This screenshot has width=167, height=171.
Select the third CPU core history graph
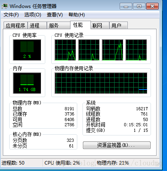tap(113, 50)
